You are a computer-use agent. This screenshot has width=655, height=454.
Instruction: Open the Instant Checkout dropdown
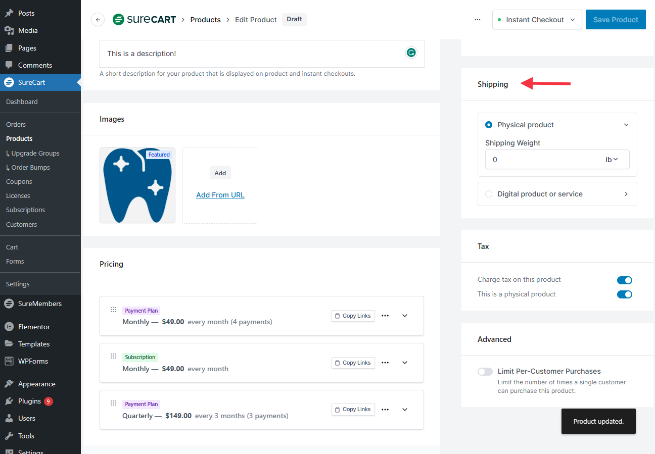click(x=537, y=20)
